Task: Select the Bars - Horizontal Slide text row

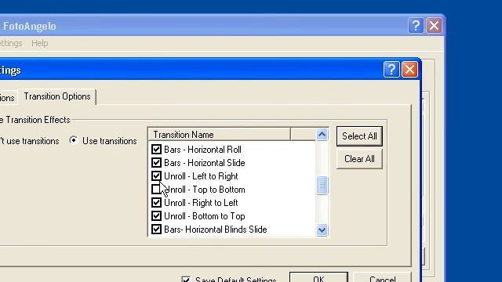Action: [204, 163]
